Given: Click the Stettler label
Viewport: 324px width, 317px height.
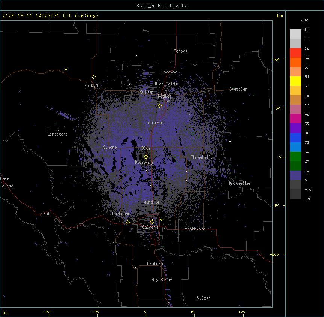Looking at the screenshot, I should tap(238, 89).
